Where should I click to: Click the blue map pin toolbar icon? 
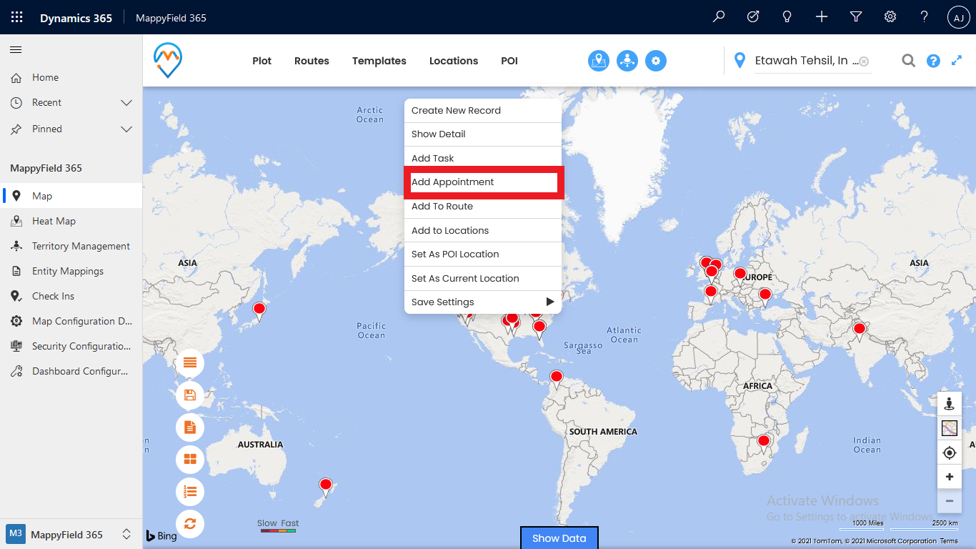pos(599,61)
